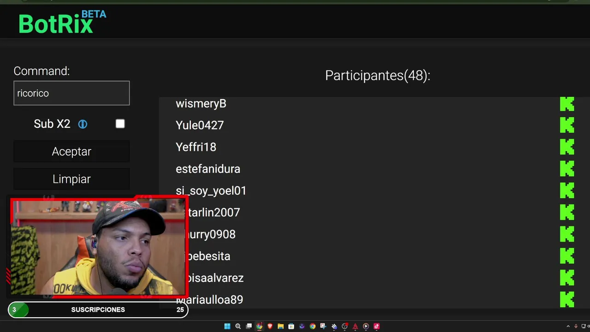Click the Kick icon beside Yule0427
Screen dimensions: 590x332
(567, 125)
